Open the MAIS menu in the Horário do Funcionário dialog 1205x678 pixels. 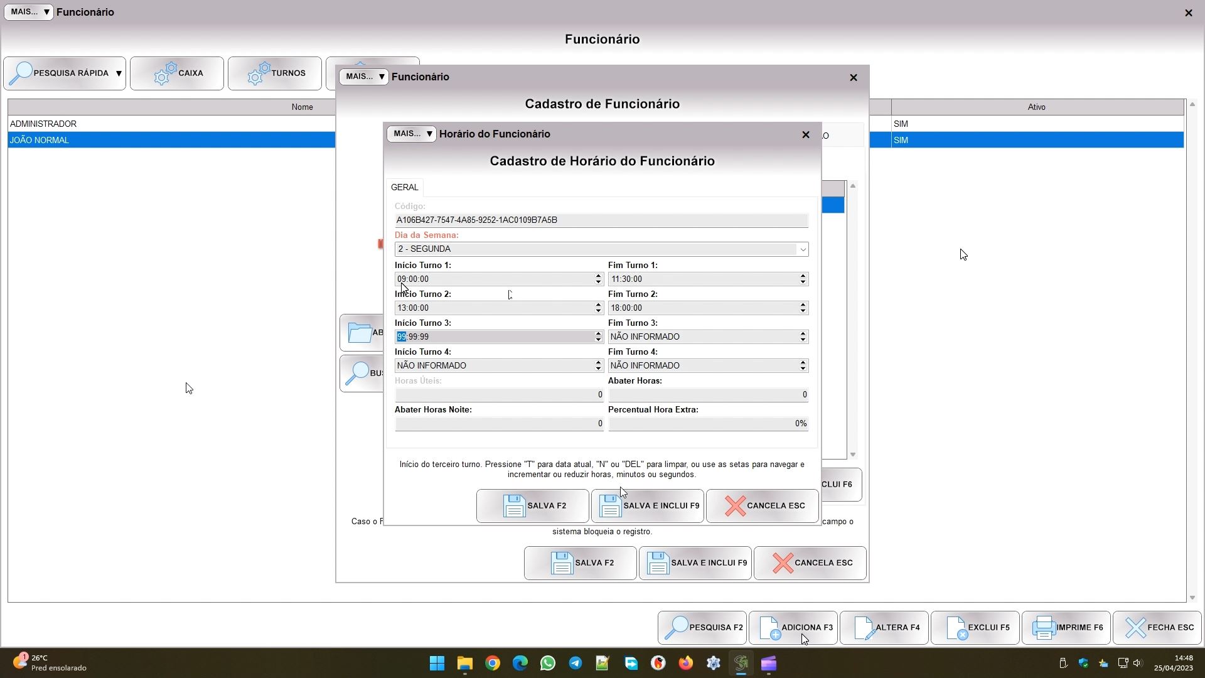point(412,134)
